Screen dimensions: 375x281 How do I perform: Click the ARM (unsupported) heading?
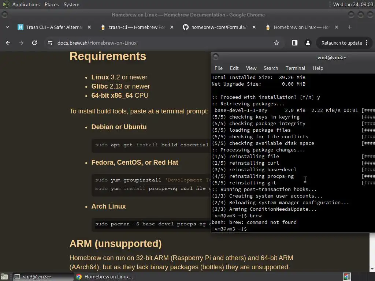115,244
